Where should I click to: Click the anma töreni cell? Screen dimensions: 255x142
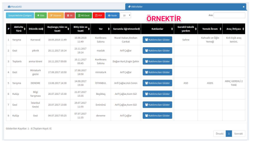tap(35, 61)
